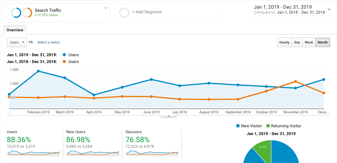Click the Search Traffic segment donut icons
The height and width of the screenshot is (163, 337).
pyautogui.click(x=21, y=13)
